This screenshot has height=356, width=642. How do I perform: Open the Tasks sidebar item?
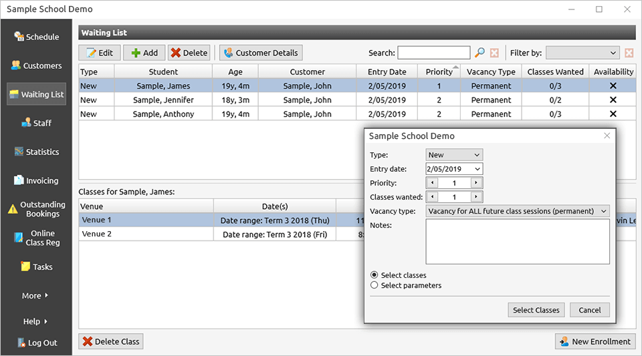[x=37, y=266]
